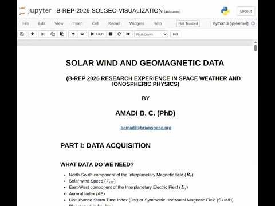Open the Edit menu
The height and width of the screenshot is (206, 275).
[42, 23]
